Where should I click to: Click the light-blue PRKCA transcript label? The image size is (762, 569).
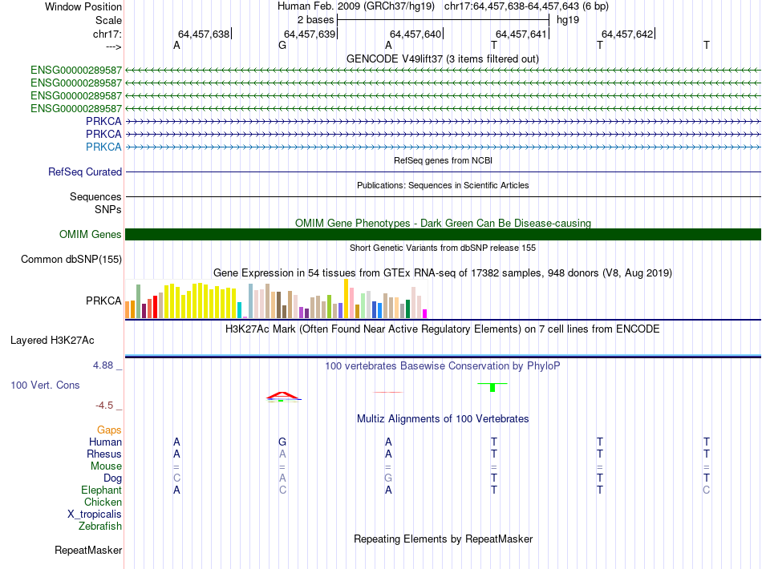coord(103,147)
